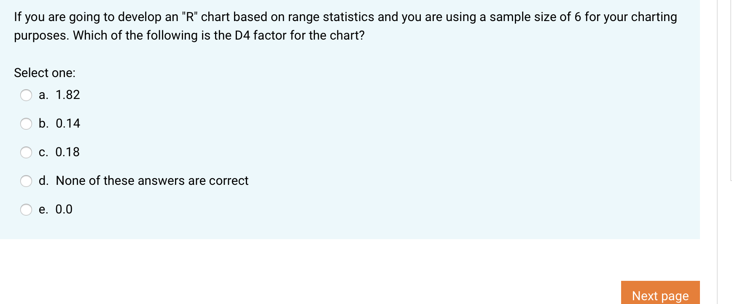Click the label text 0.14

(67, 123)
